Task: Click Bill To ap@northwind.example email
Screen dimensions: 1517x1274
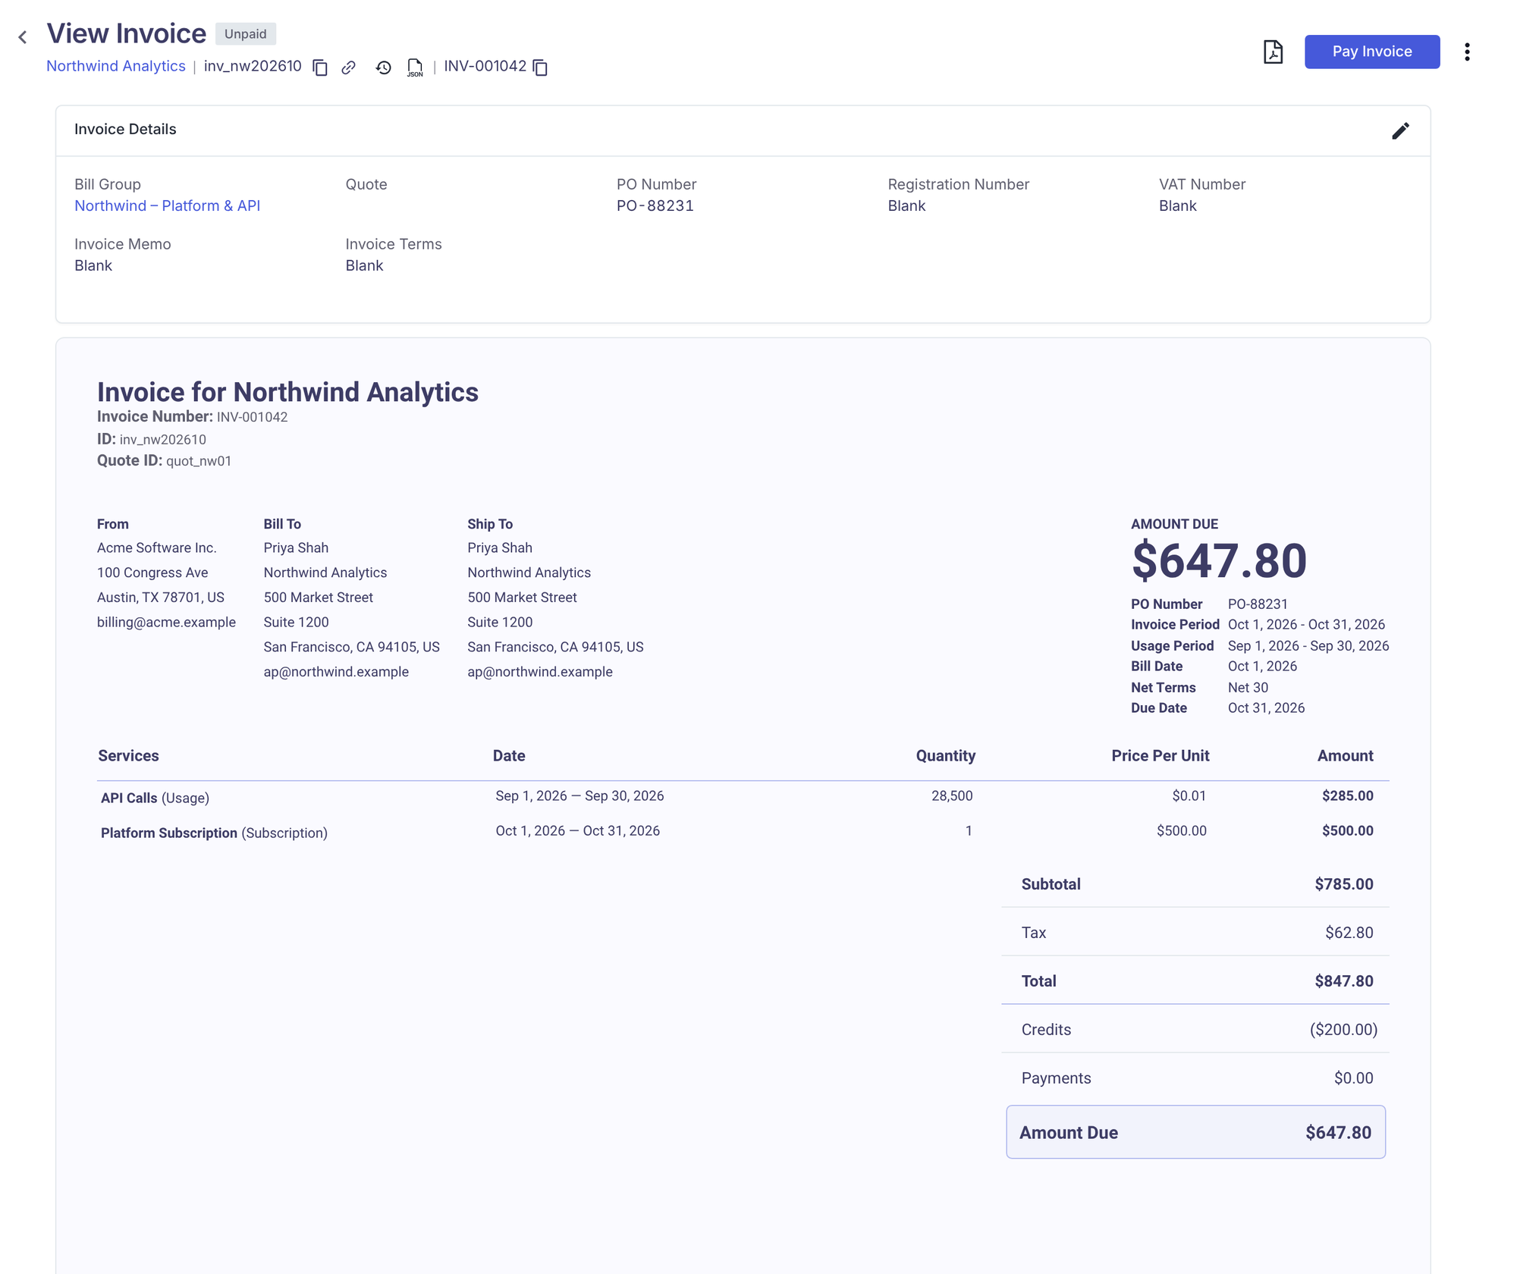Action: point(336,672)
